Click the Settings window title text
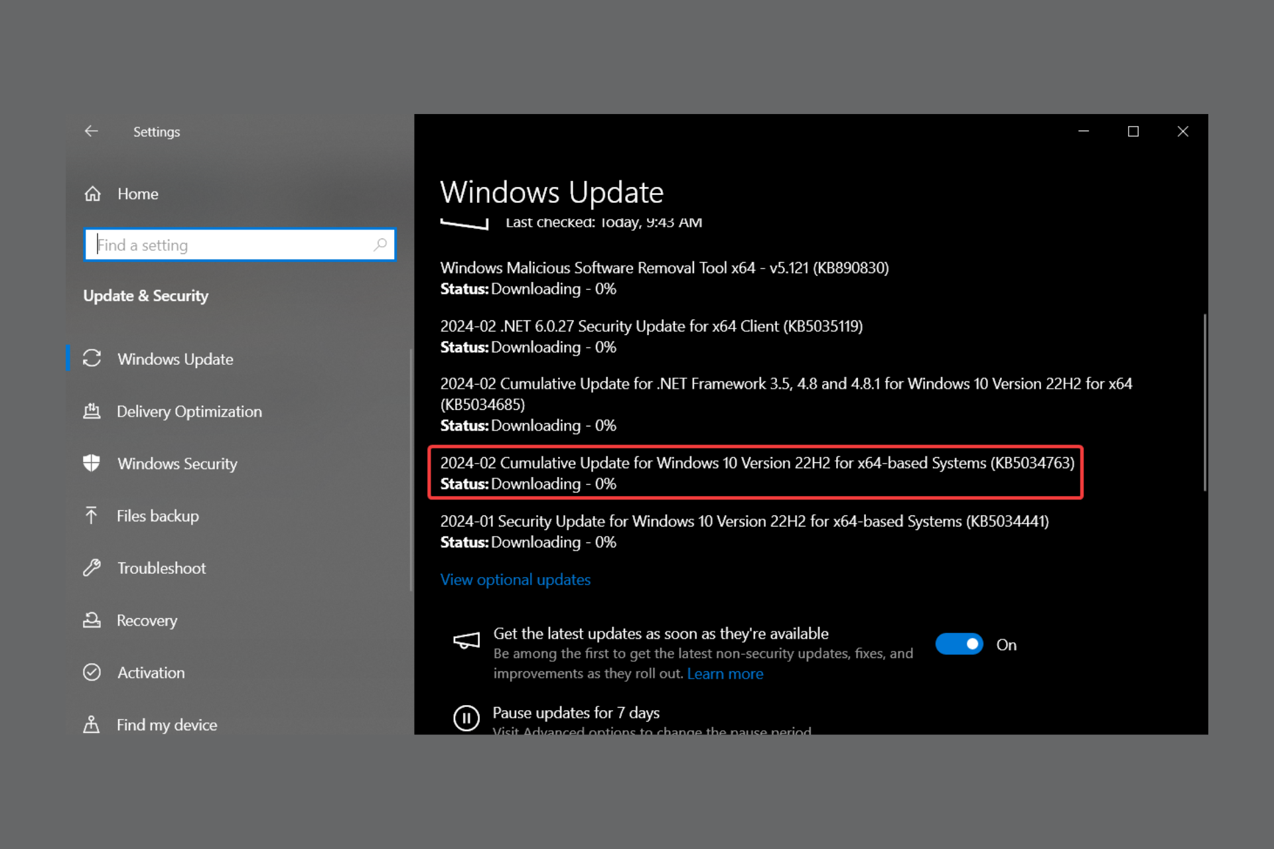The width and height of the screenshot is (1274, 849). coord(157,132)
